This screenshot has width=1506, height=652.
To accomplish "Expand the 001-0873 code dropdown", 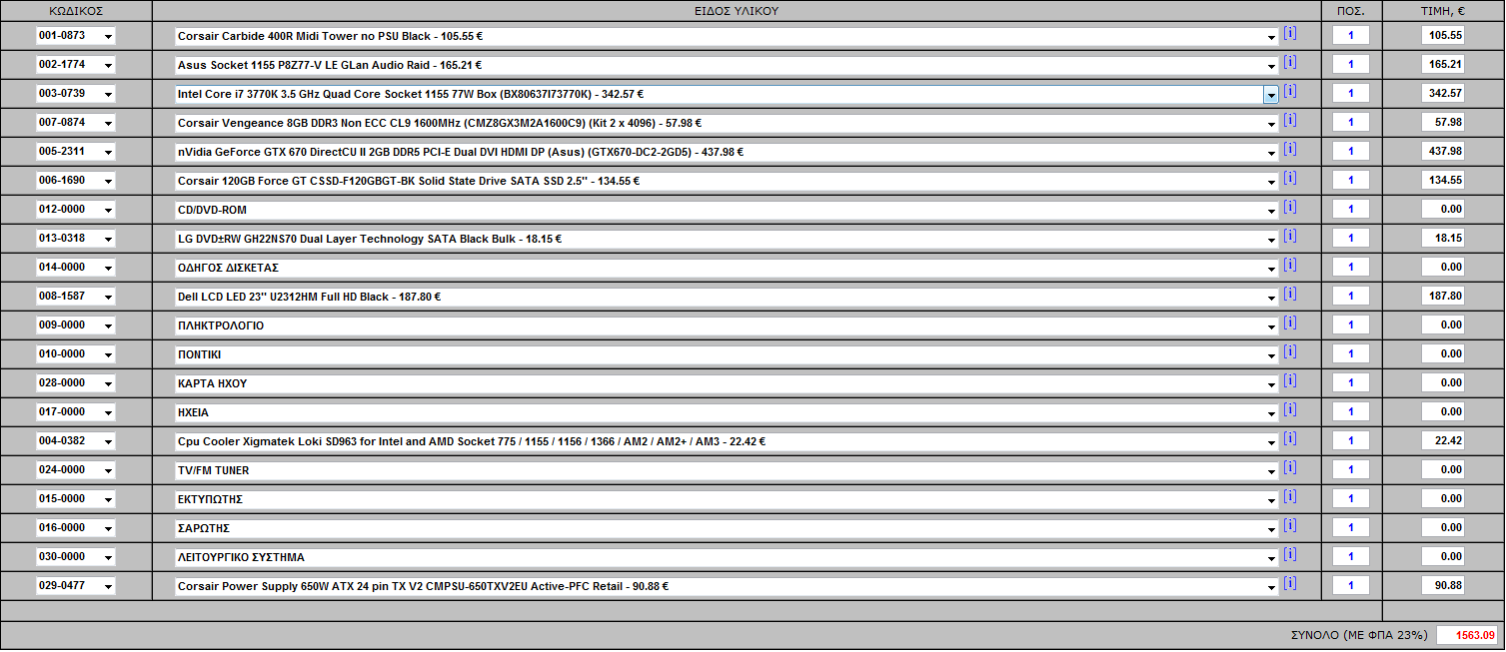I will 76,36.
